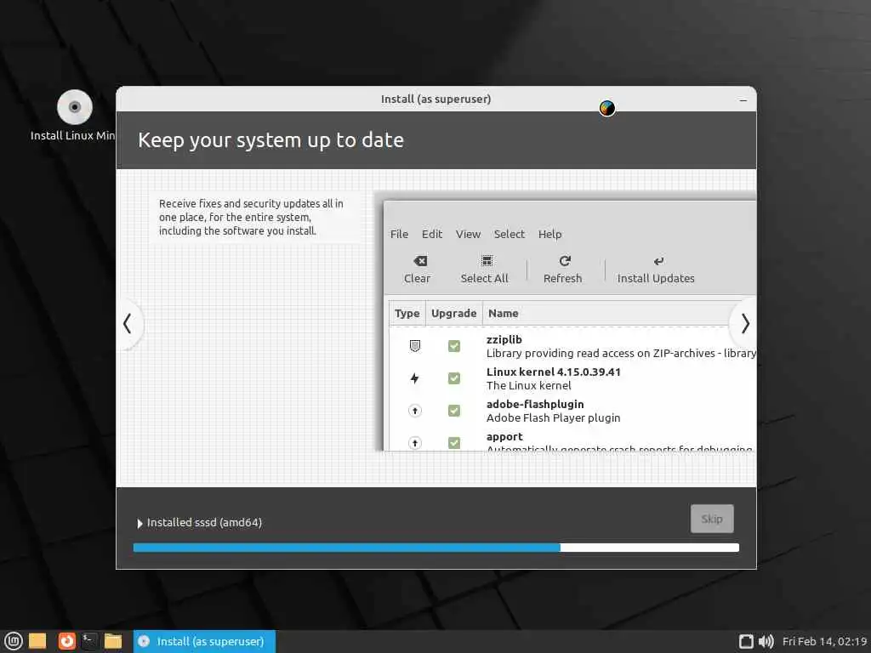Click the volume icon in system tray

coord(766,641)
